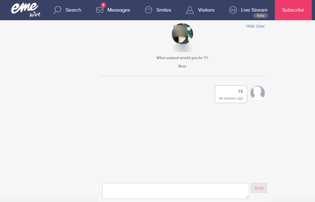Click inside the message input box

(x=175, y=190)
